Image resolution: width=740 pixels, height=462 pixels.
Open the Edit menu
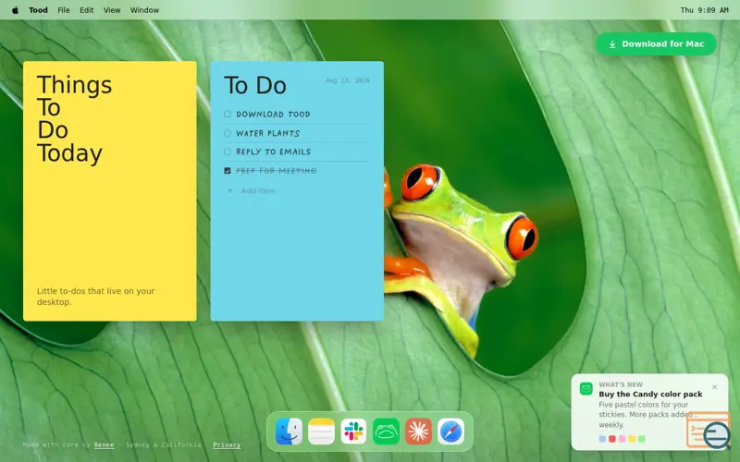[86, 10]
